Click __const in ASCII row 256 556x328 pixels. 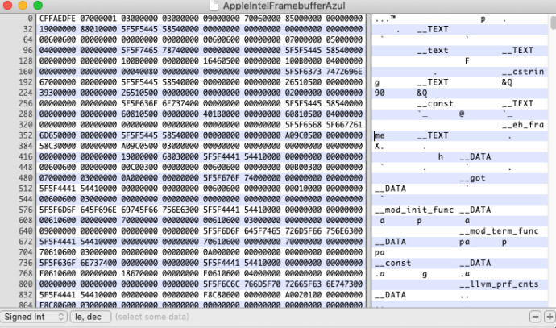pos(435,103)
